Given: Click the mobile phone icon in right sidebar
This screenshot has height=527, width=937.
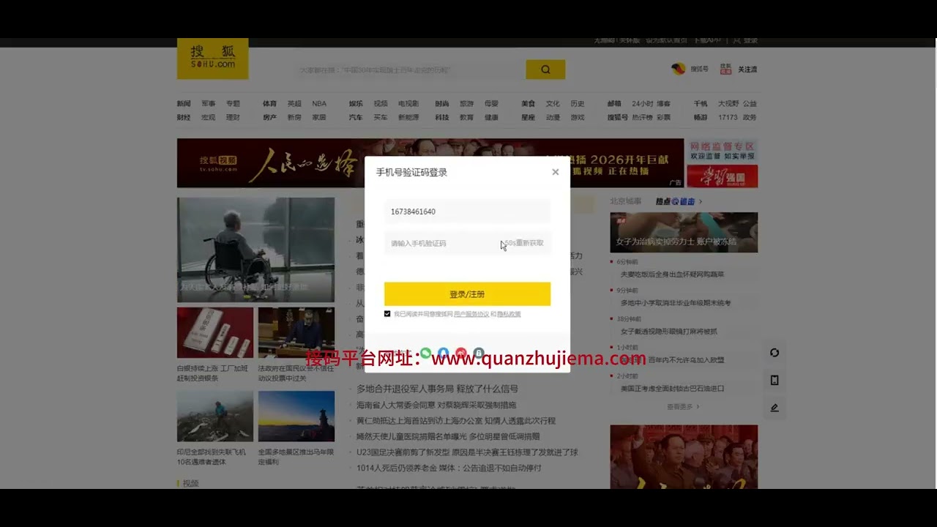Looking at the screenshot, I should [x=774, y=380].
